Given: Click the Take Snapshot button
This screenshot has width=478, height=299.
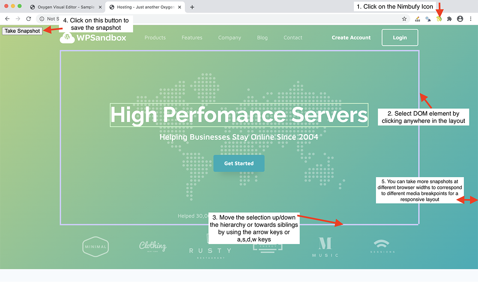Looking at the screenshot, I should (22, 31).
